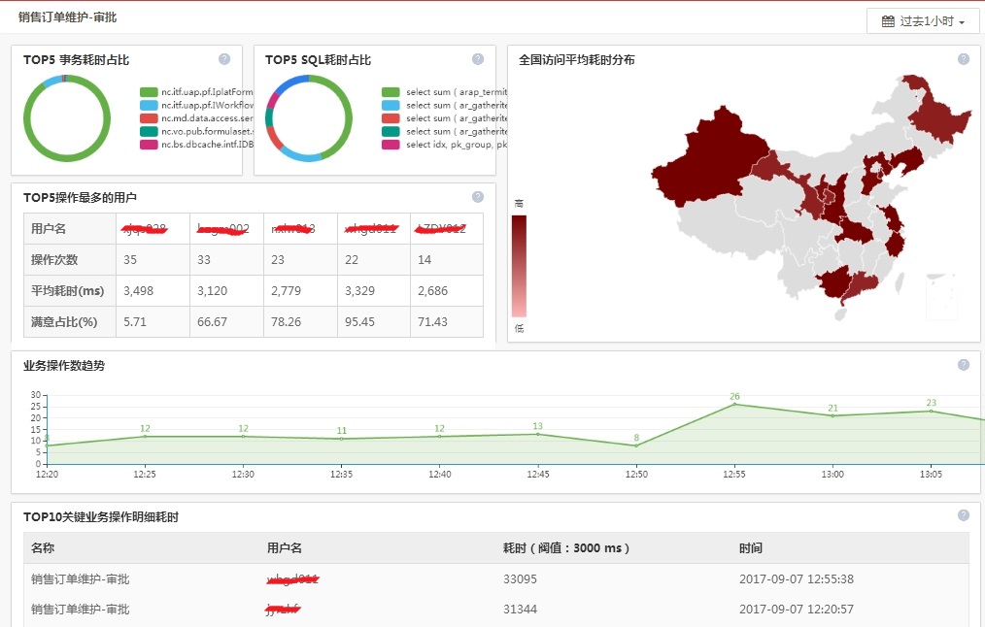
Task: Toggle green select sum (arap_termit legend swatch
Action: (x=391, y=92)
